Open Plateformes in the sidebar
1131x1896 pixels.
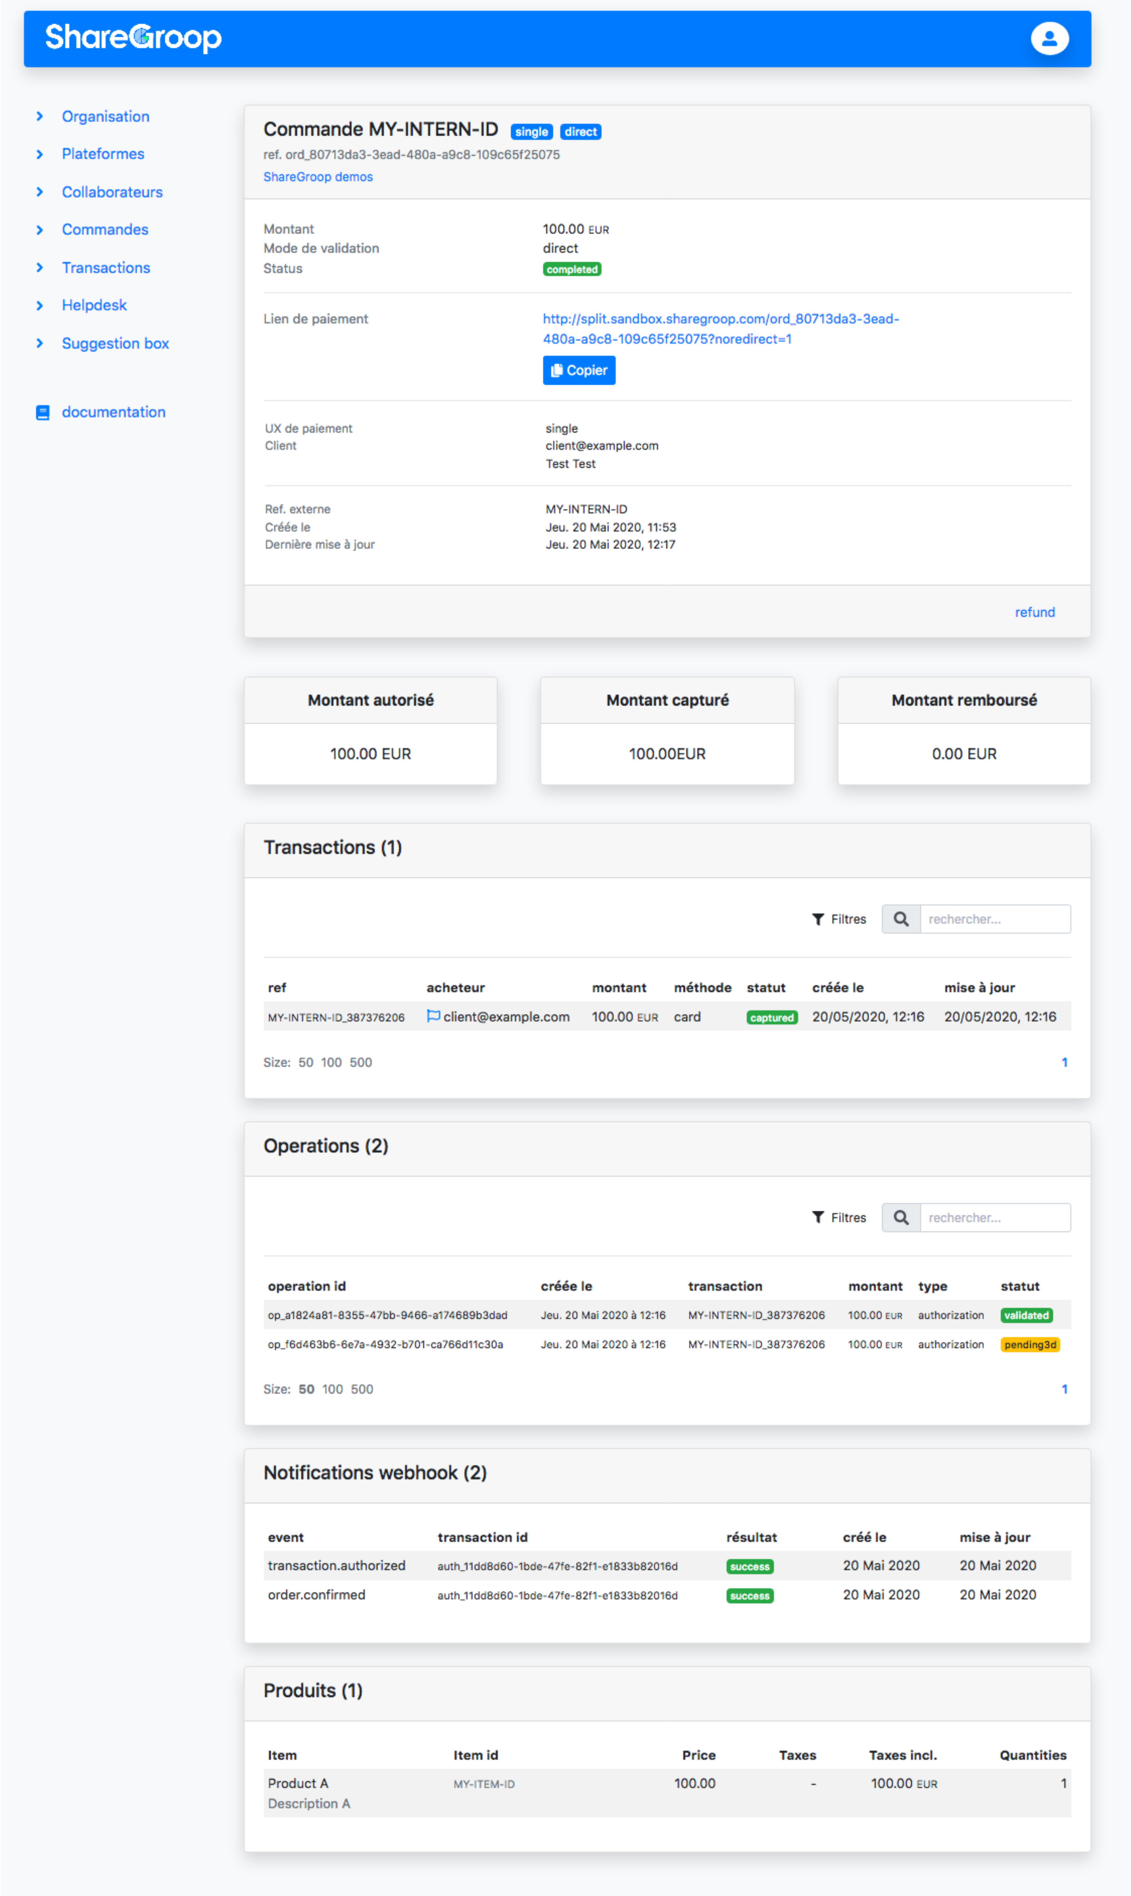tap(103, 154)
